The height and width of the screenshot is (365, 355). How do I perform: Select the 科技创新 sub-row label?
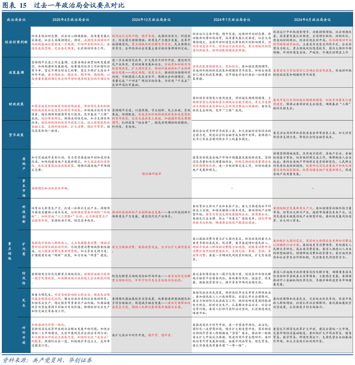pyautogui.click(x=24, y=213)
